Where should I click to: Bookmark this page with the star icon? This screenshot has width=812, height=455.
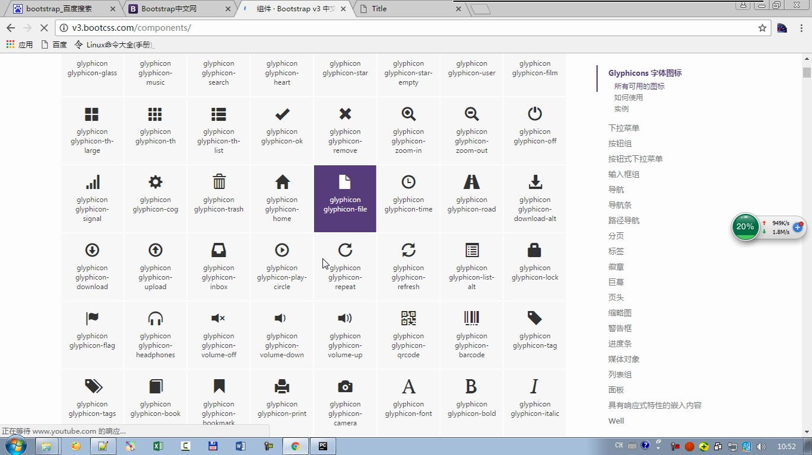(x=762, y=28)
